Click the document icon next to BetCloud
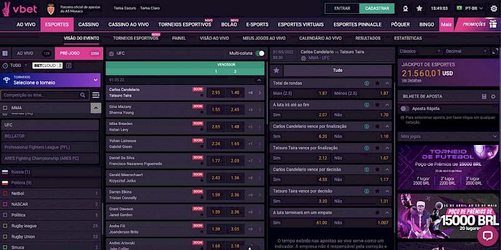 69,66
